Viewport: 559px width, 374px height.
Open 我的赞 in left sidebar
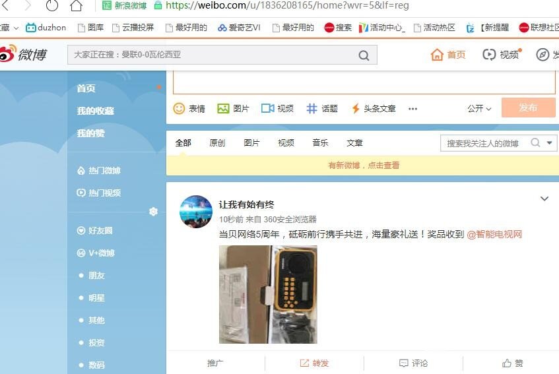coord(90,133)
